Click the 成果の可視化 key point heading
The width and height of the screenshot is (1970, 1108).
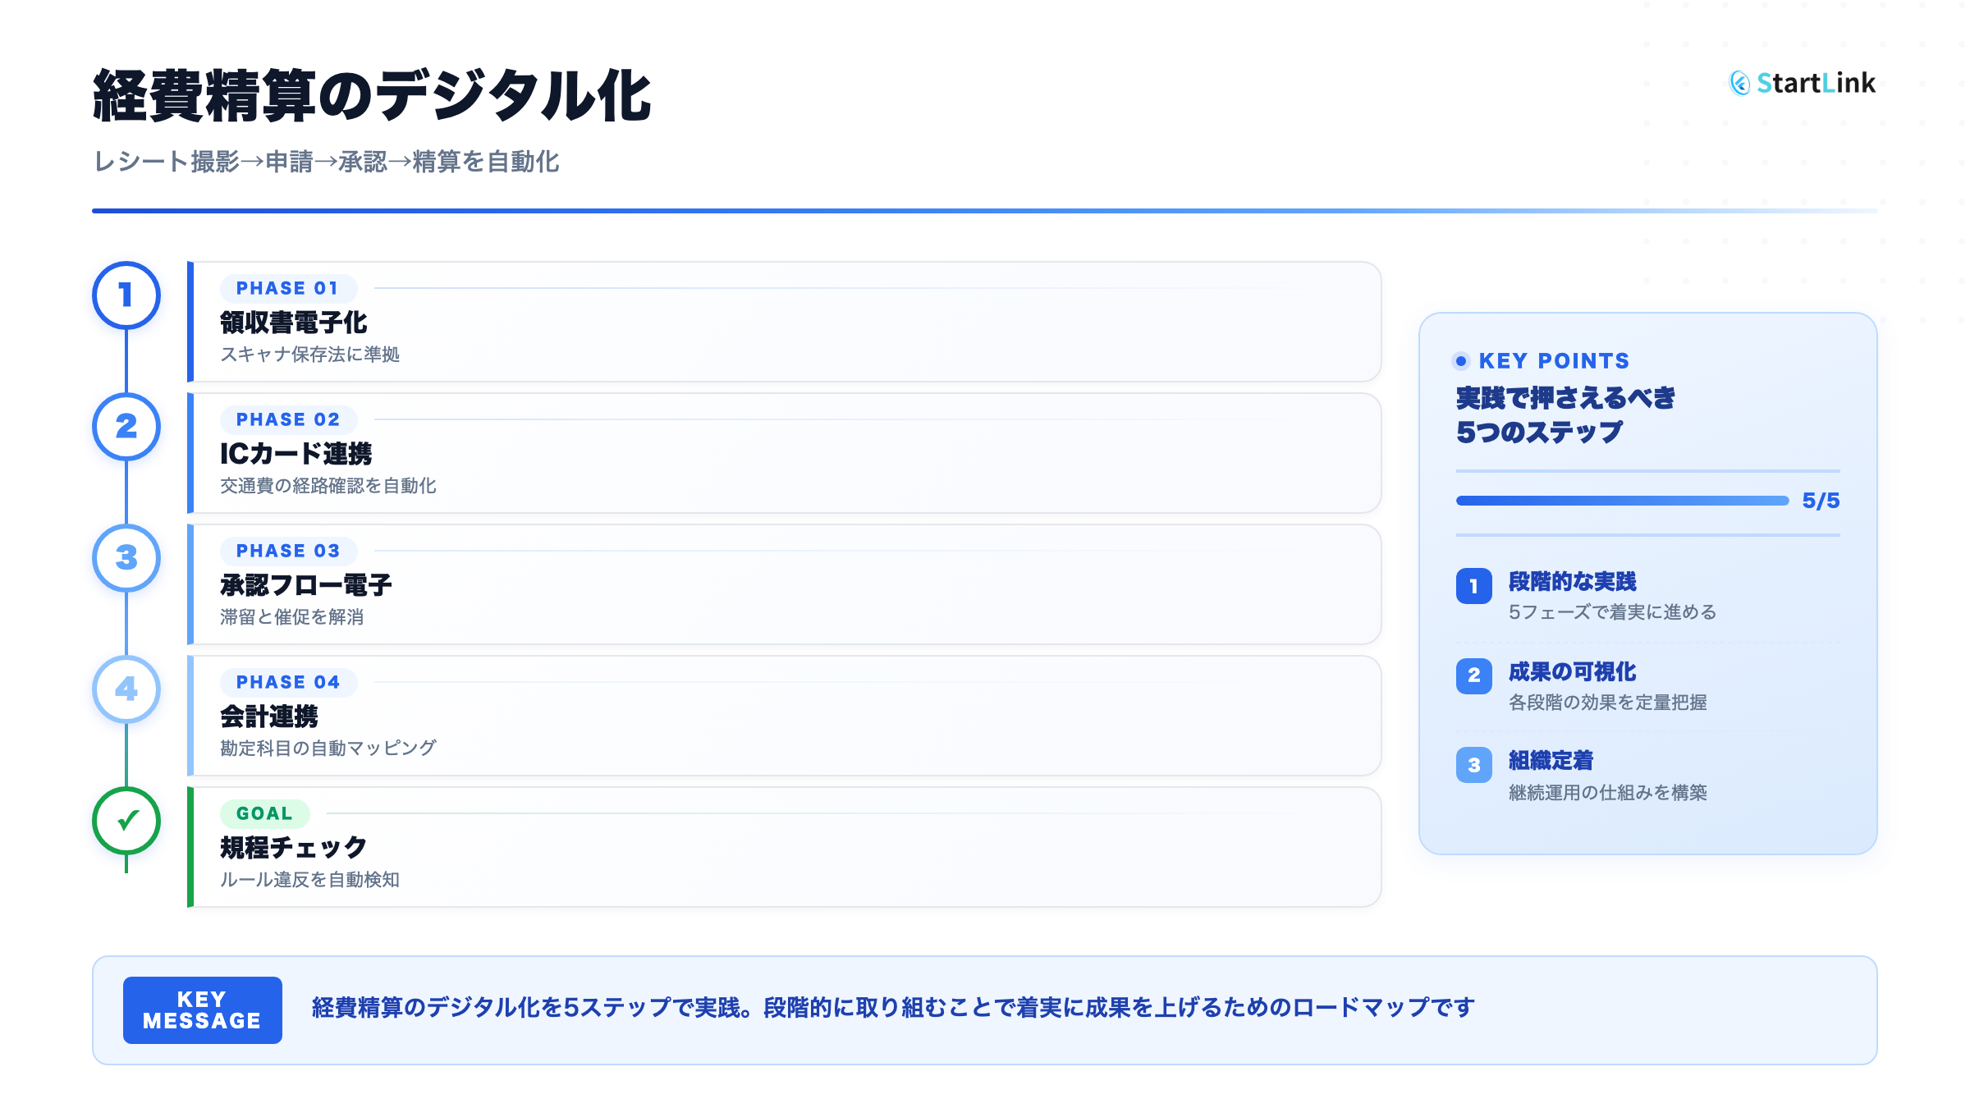tap(1572, 672)
